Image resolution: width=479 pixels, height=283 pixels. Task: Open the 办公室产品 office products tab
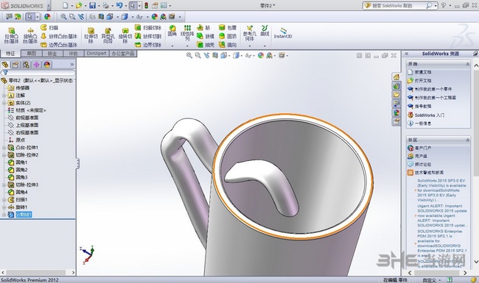pos(123,54)
